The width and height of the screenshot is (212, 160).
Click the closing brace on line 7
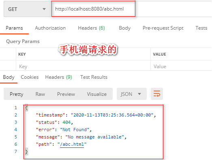point(26,151)
